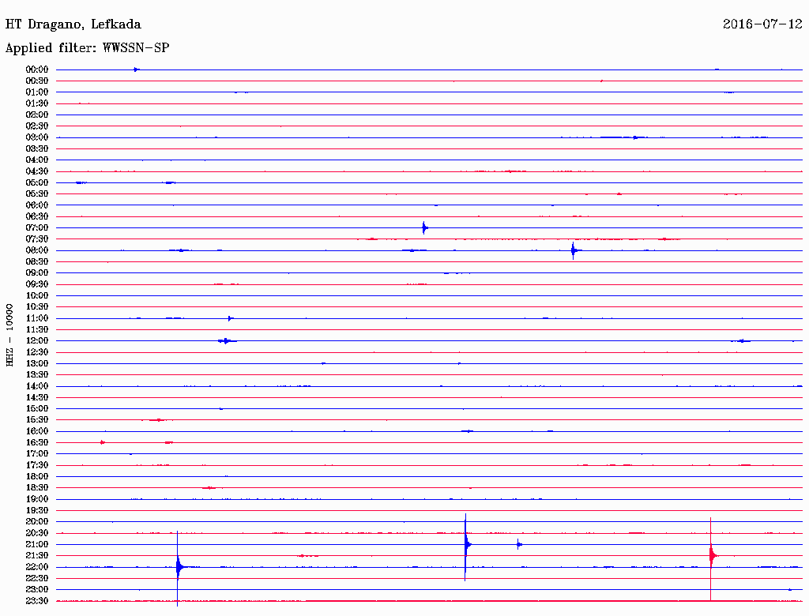Select the 21:30 time label
The height and width of the screenshot is (616, 809).
click(37, 555)
